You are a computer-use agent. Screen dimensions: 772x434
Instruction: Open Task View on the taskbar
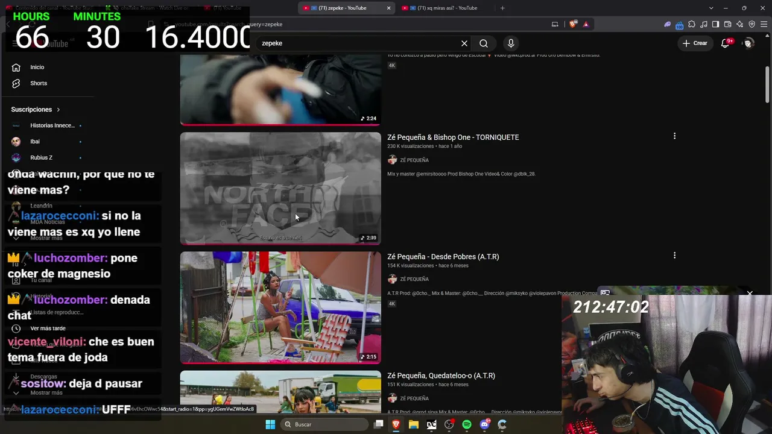coord(378,424)
